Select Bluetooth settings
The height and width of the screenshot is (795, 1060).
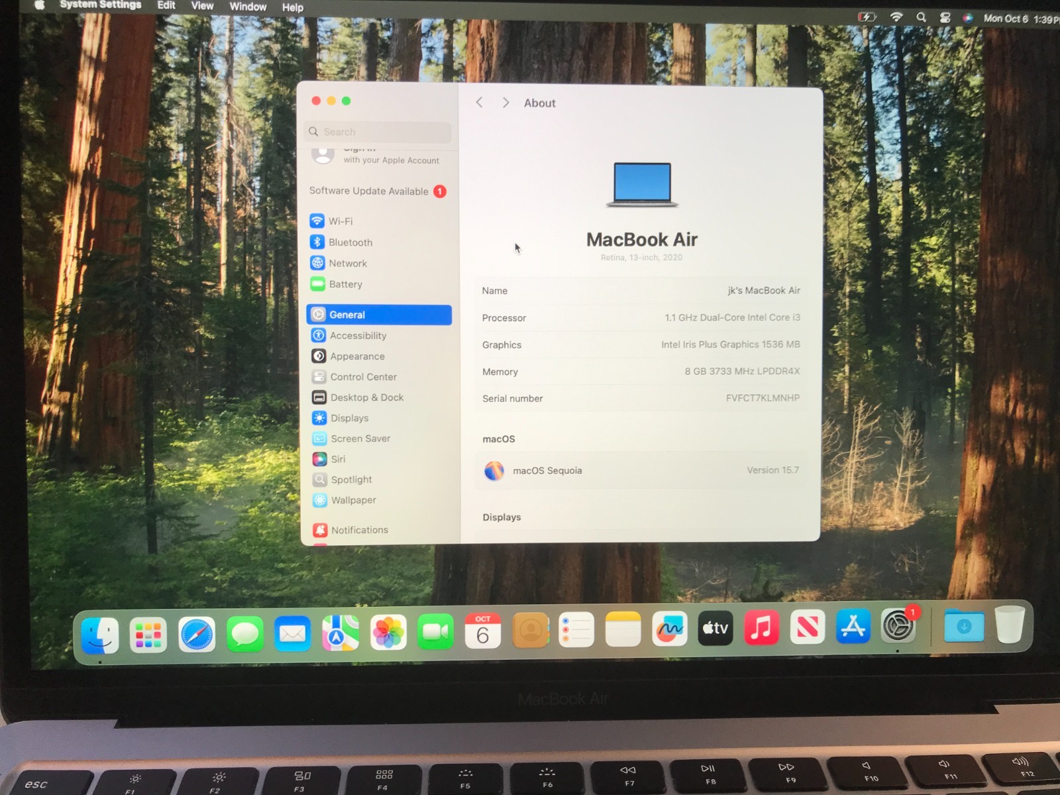pos(350,242)
